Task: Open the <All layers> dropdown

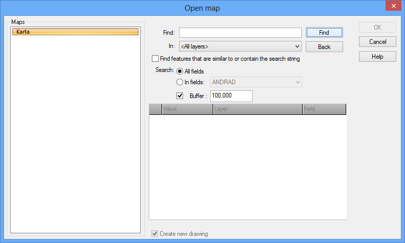Action: tap(240, 46)
